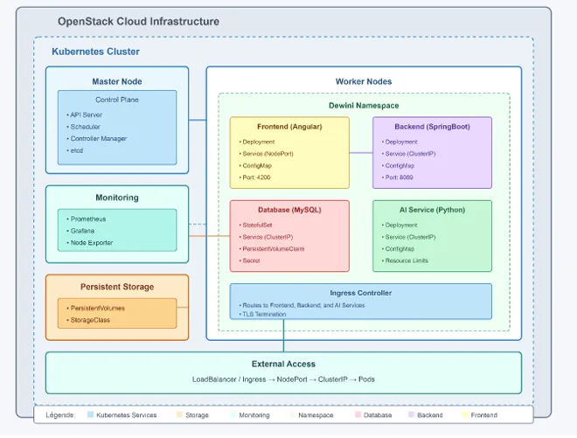Click the 'Kubernetes Services' legend label
Screen dimensions: 577x438
[127, 415]
